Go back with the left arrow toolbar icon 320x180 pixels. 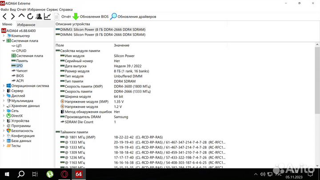tap(5, 16)
